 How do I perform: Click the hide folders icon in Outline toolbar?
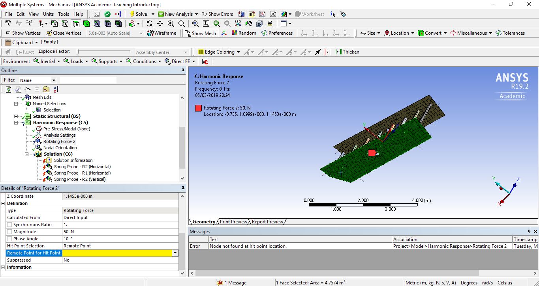47,89
